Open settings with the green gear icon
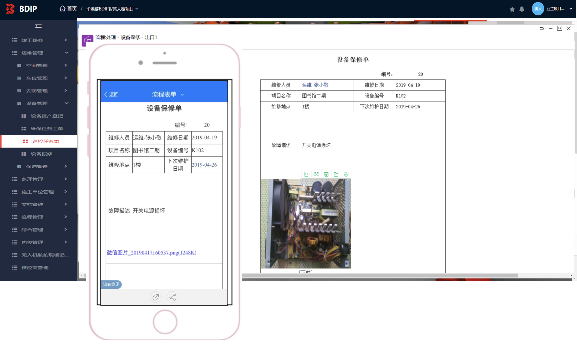 [346, 174]
